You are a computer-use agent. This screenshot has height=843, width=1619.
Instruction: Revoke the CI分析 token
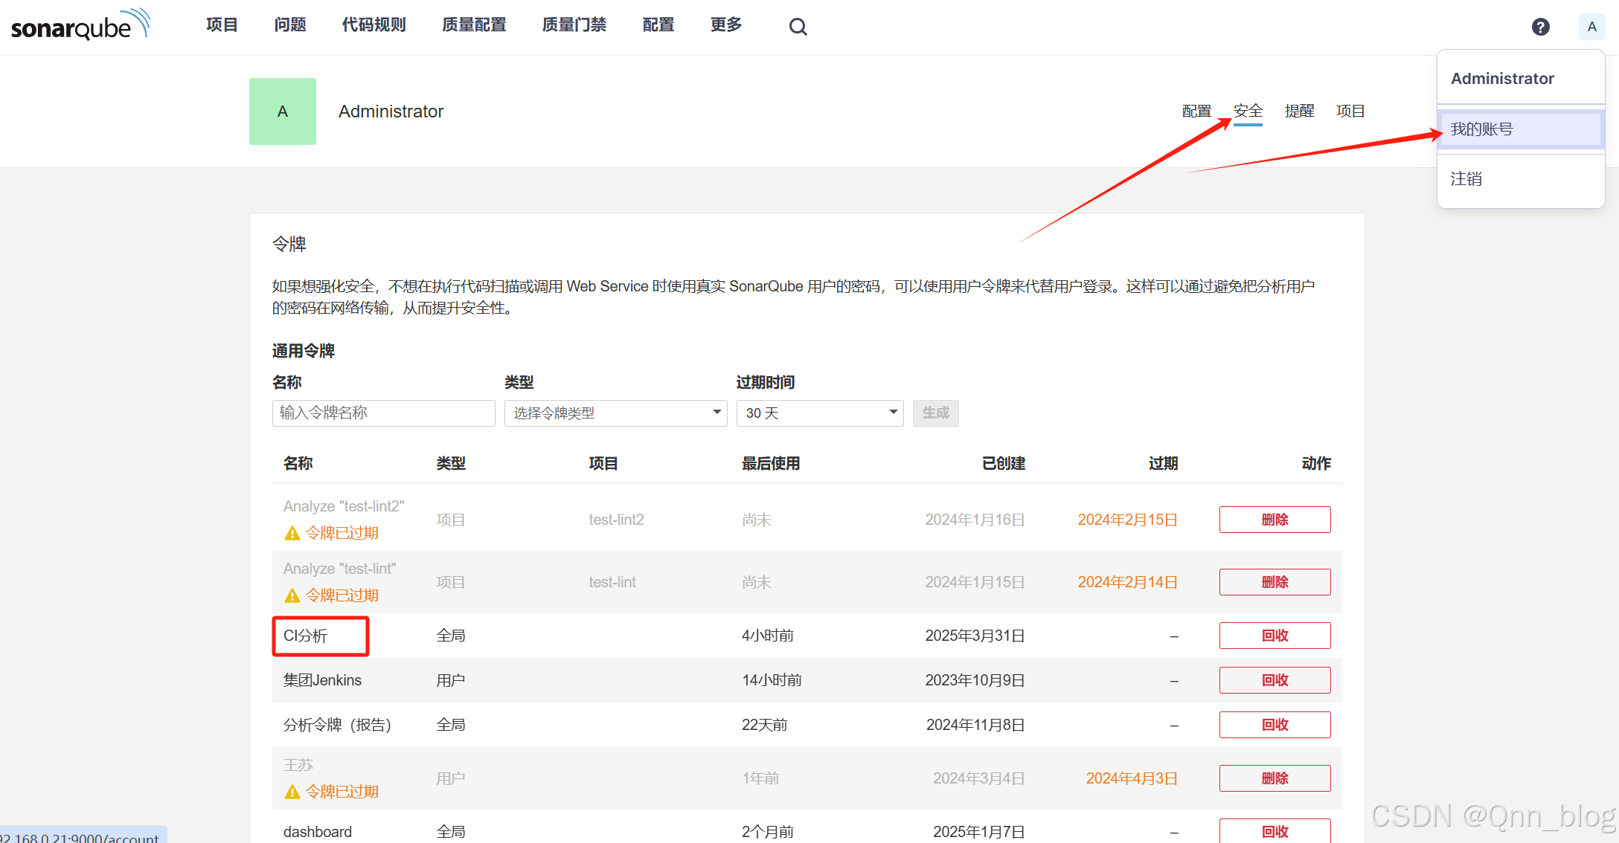click(1275, 636)
